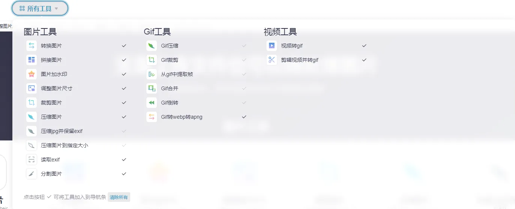Toggle checkmark for 裁剪图片
The height and width of the screenshot is (209, 515).
(x=124, y=103)
